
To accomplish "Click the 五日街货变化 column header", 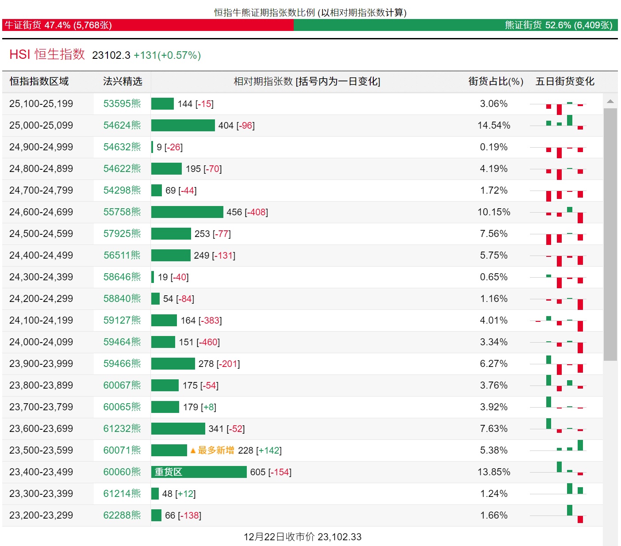I will tap(565, 81).
